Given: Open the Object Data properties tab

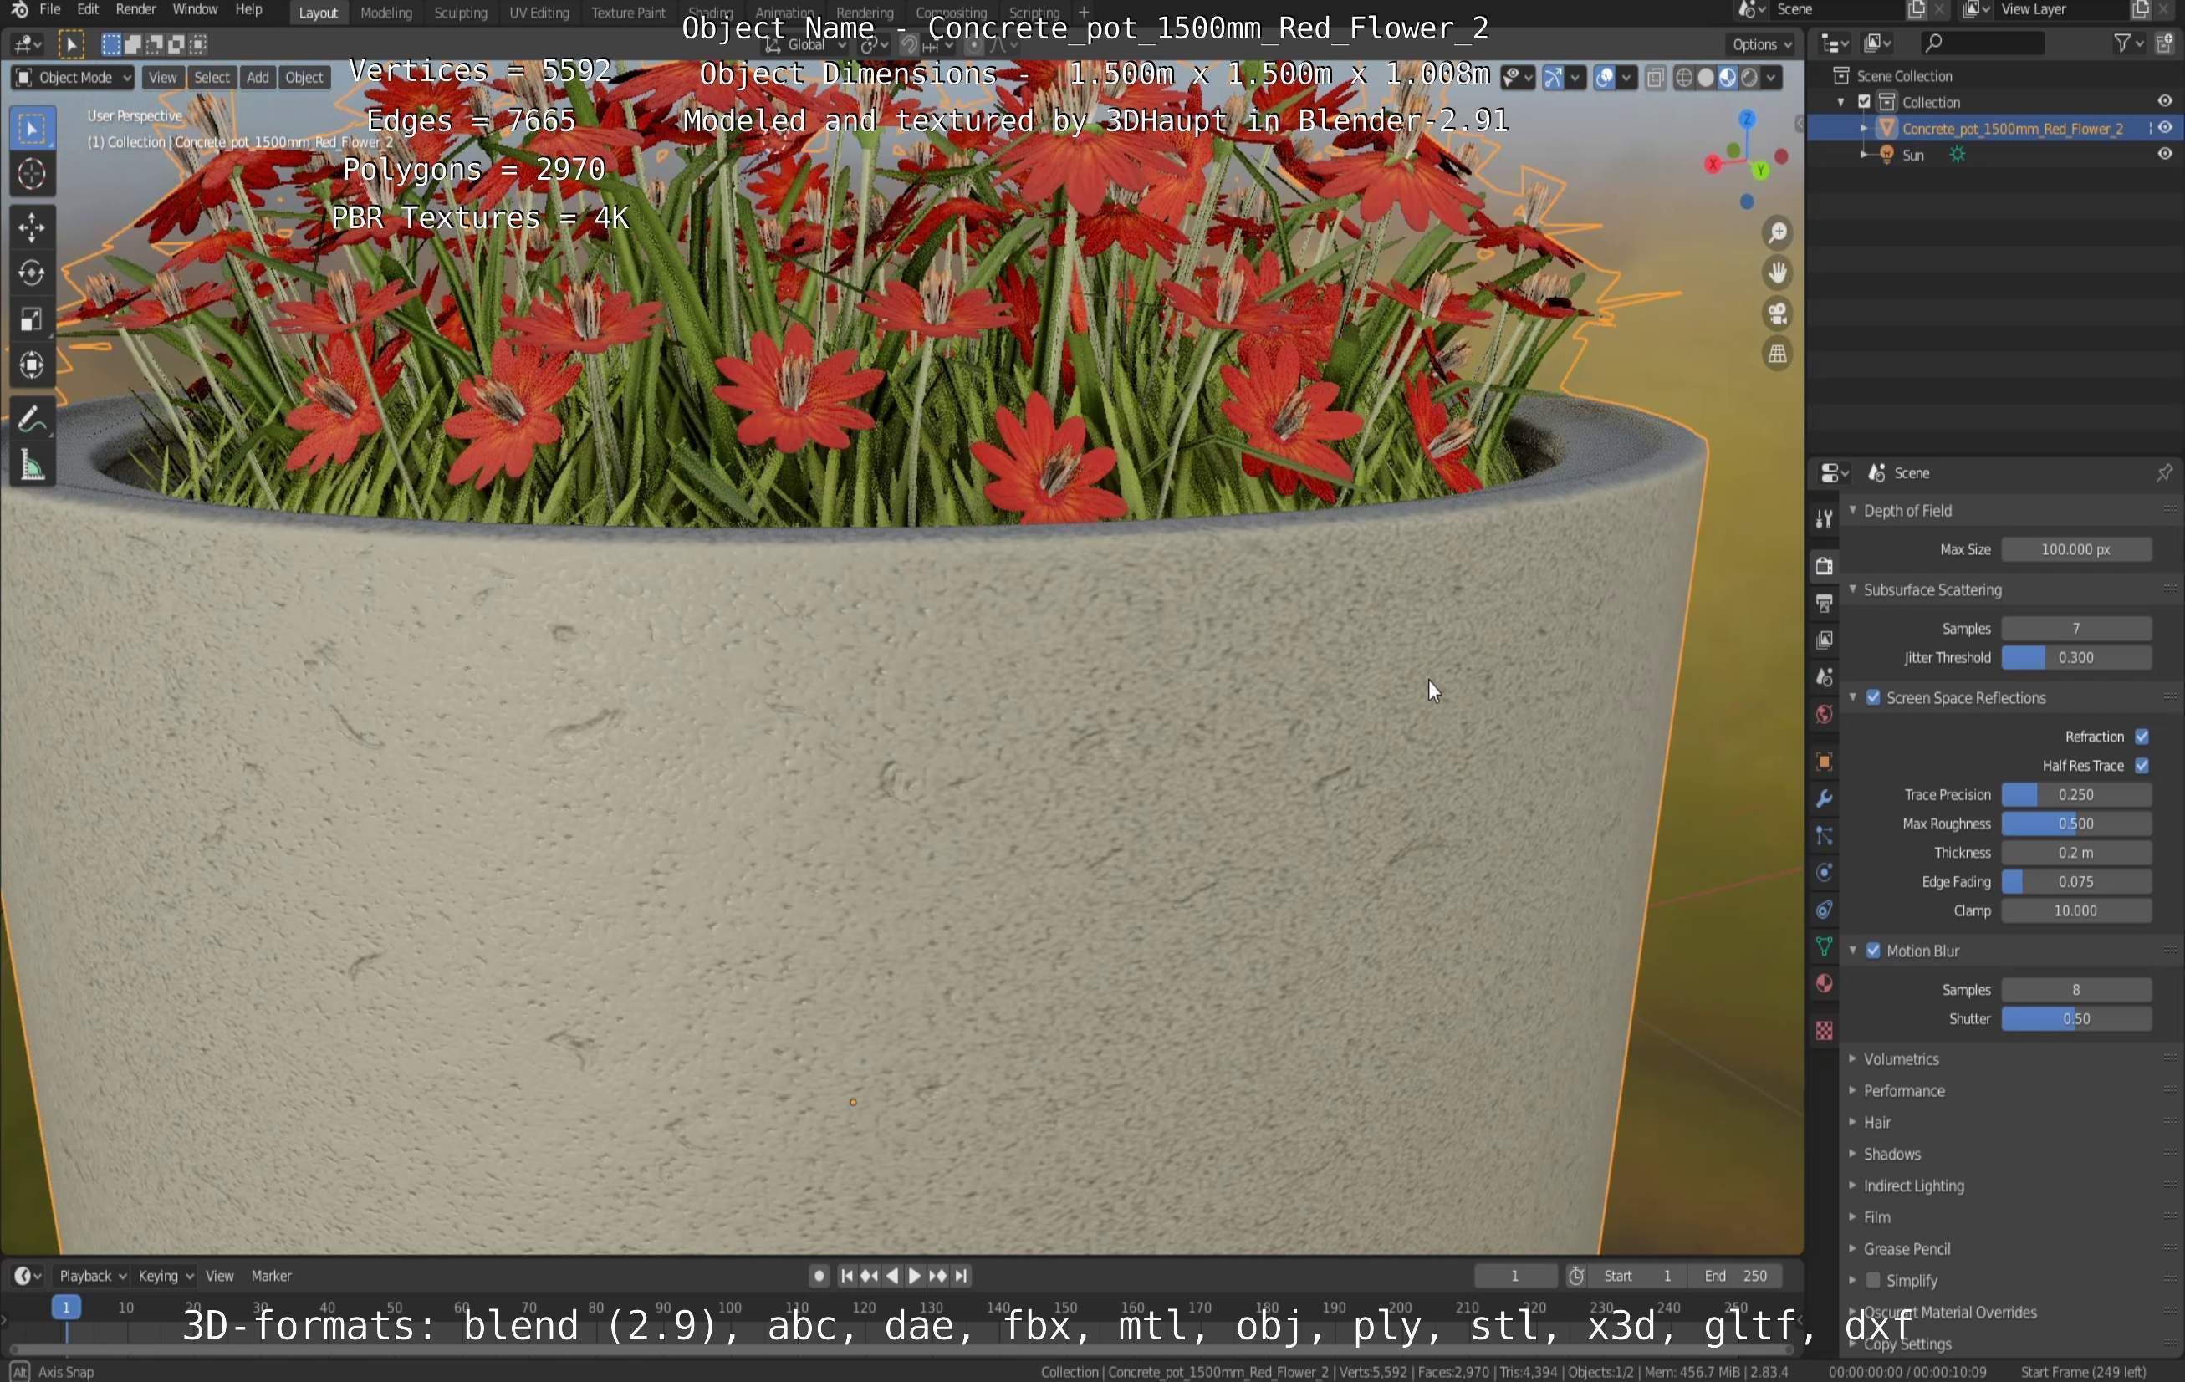Looking at the screenshot, I should tap(1824, 946).
